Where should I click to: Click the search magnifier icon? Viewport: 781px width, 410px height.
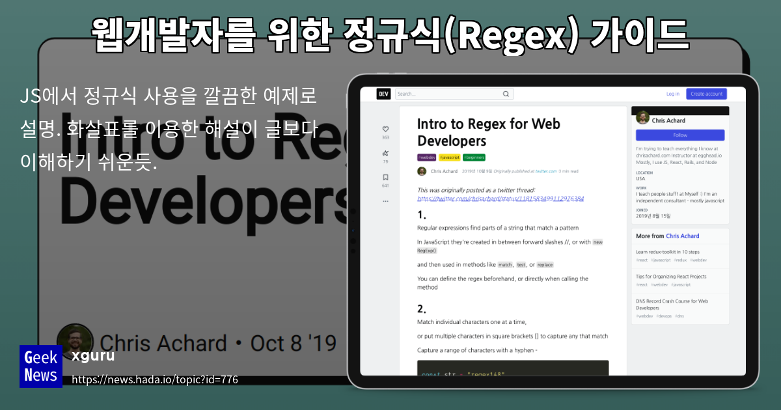tap(506, 94)
